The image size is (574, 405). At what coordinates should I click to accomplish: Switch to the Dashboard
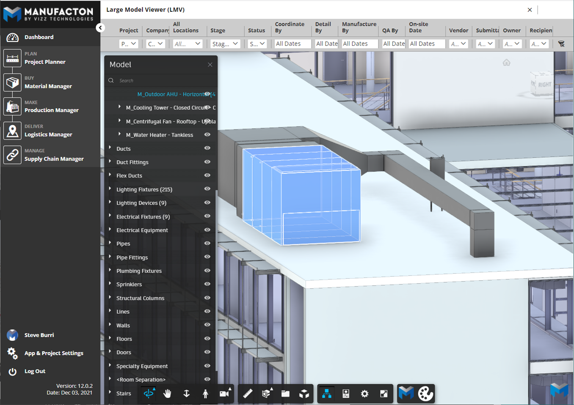39,37
